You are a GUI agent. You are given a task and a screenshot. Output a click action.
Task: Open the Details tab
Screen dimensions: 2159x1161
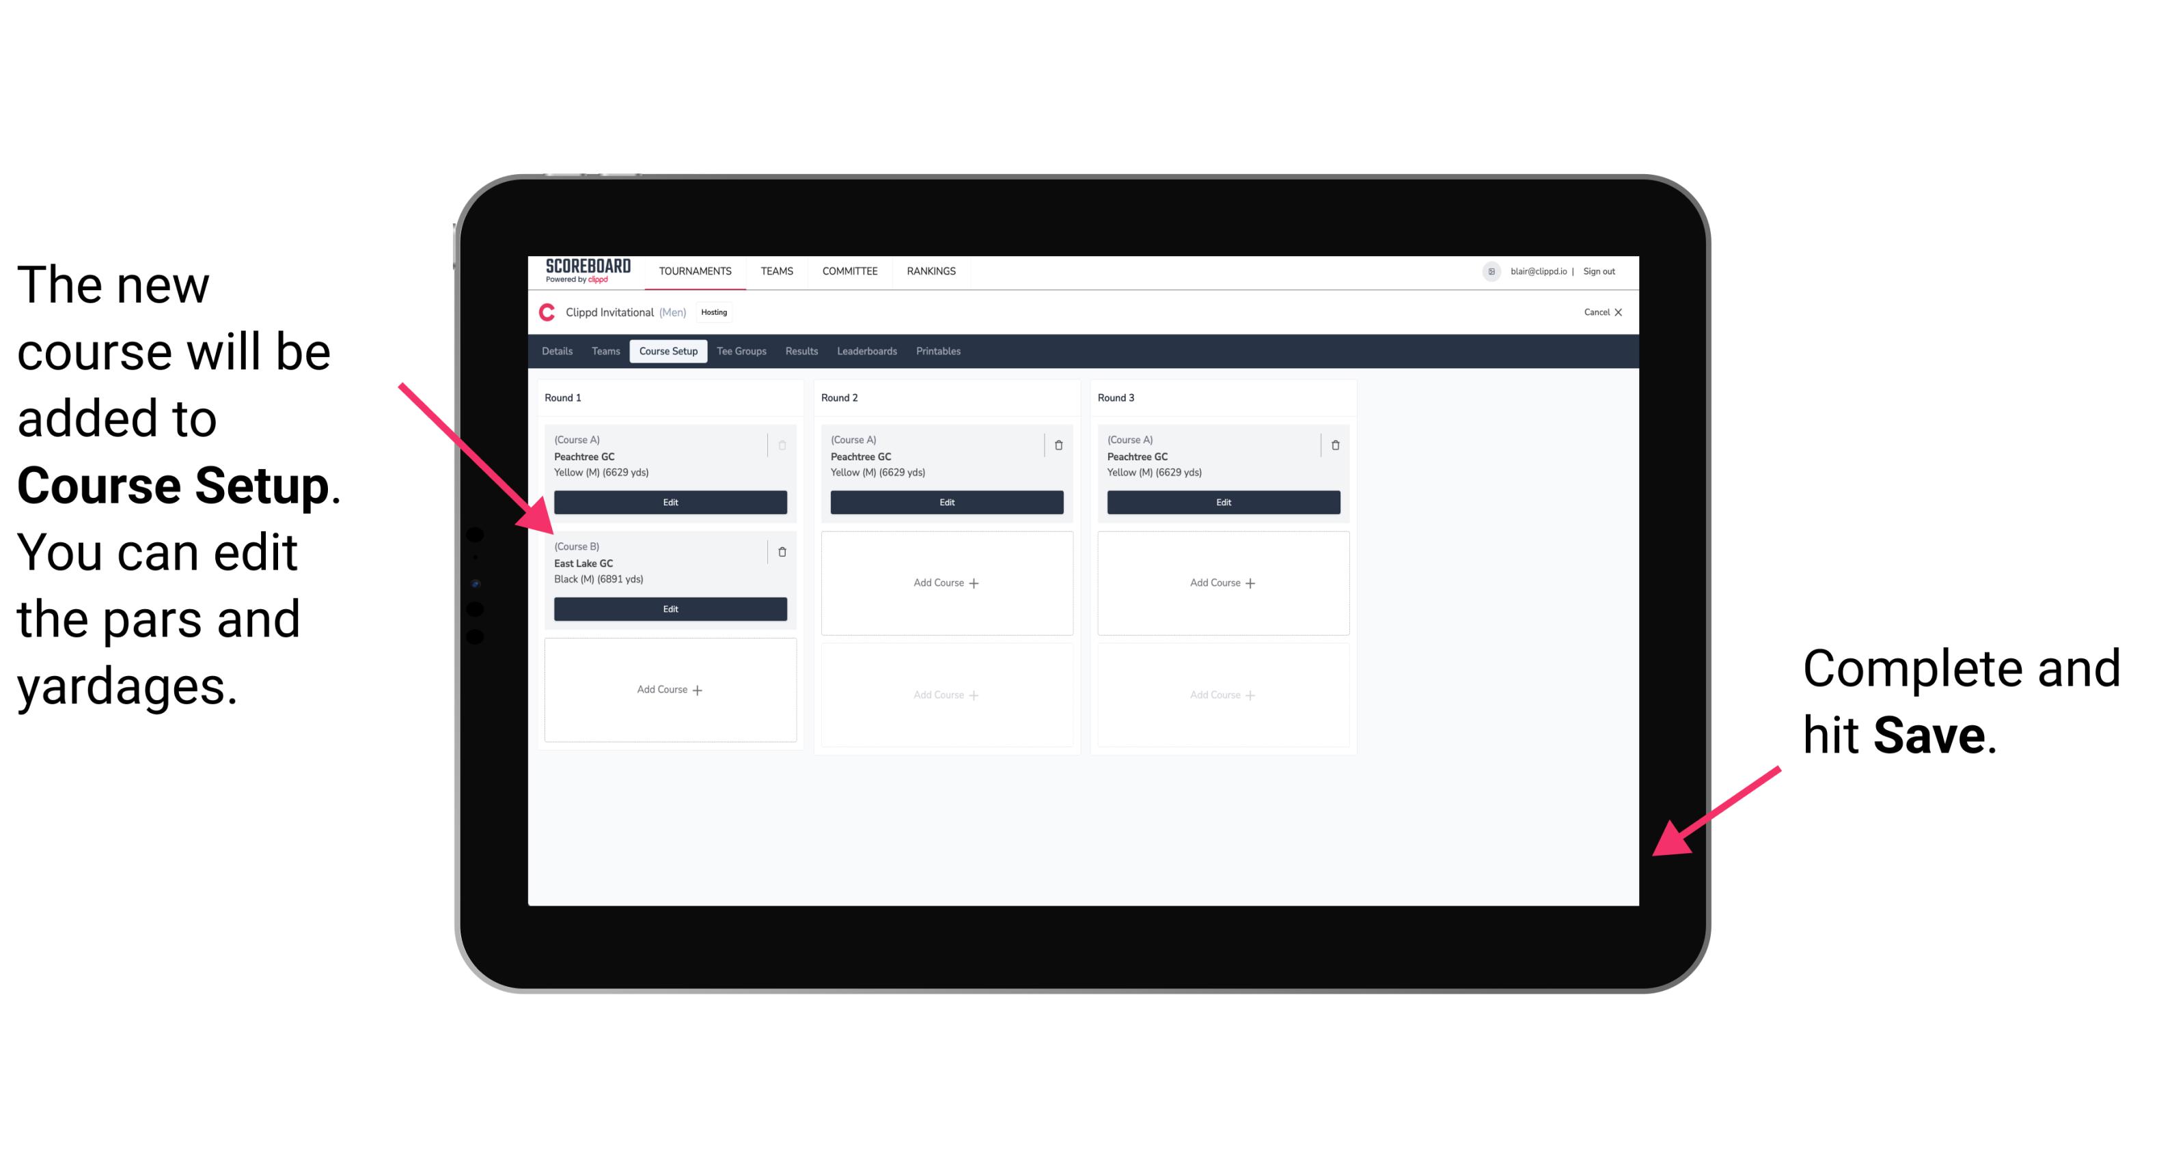pos(559,352)
